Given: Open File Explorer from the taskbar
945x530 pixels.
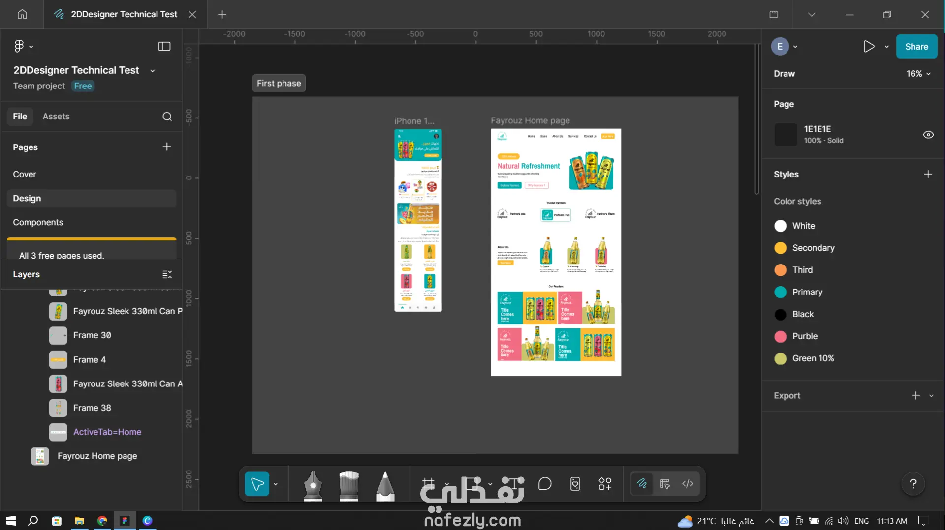Looking at the screenshot, I should point(79,521).
